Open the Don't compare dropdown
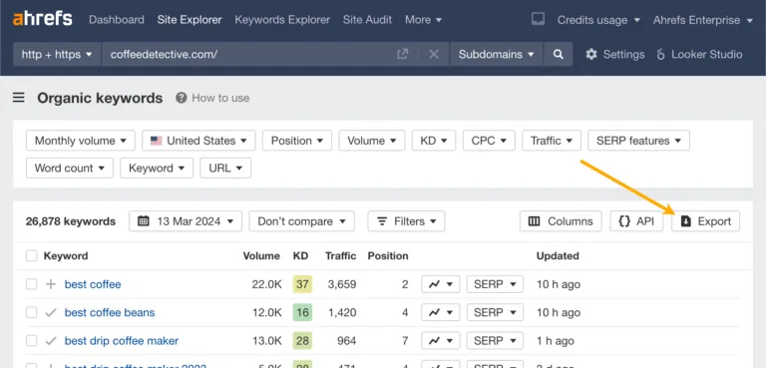766x368 pixels. (x=302, y=221)
